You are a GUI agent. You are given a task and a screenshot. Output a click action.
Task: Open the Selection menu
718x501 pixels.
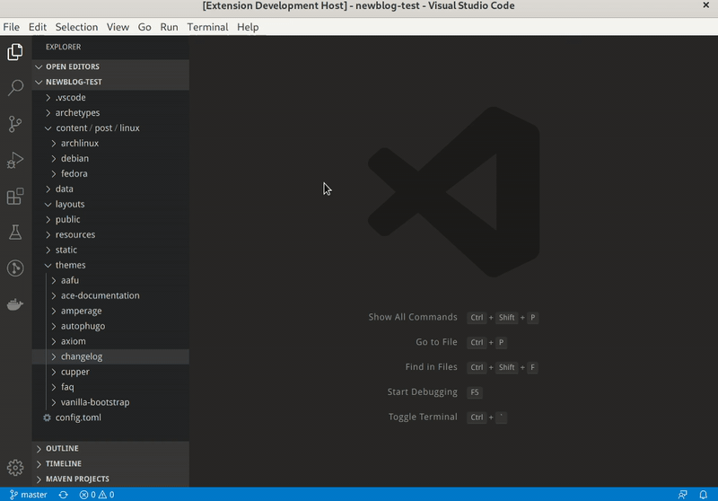coord(76,27)
